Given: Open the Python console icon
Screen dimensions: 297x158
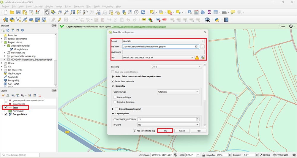Looking at the screenshot, I should tap(217, 20).
